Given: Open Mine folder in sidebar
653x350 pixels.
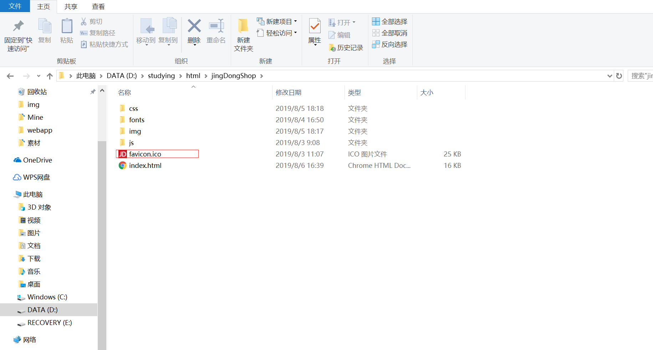Looking at the screenshot, I should [31, 117].
